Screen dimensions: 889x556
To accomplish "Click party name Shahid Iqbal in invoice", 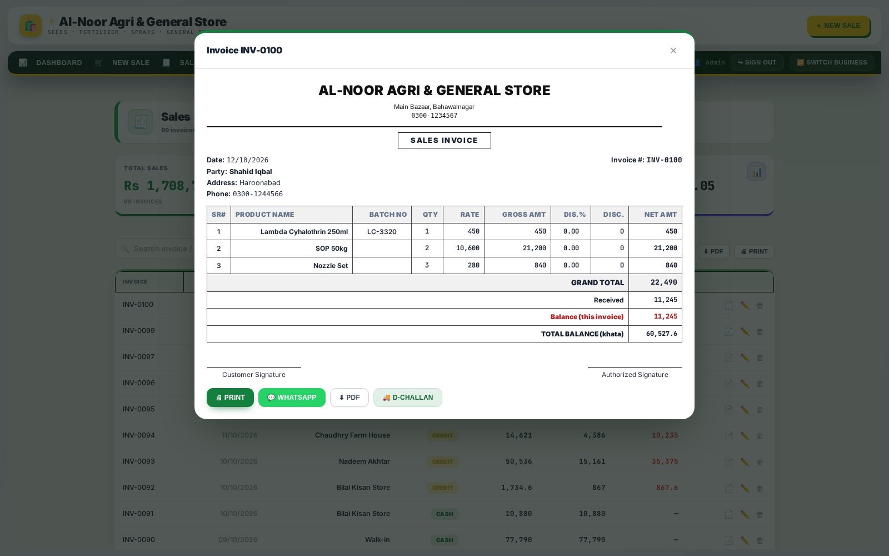I will [251, 172].
